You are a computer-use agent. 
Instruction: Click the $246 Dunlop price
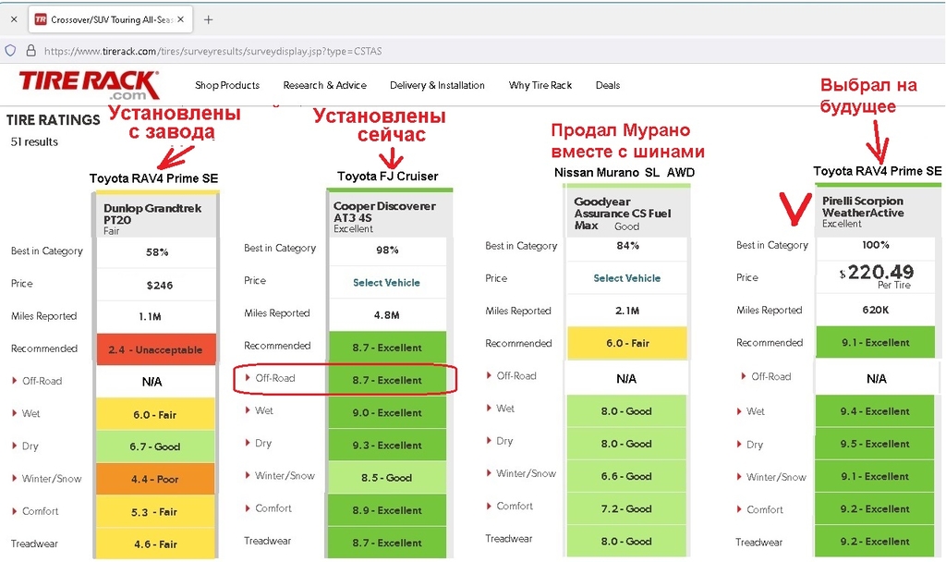pyautogui.click(x=160, y=285)
